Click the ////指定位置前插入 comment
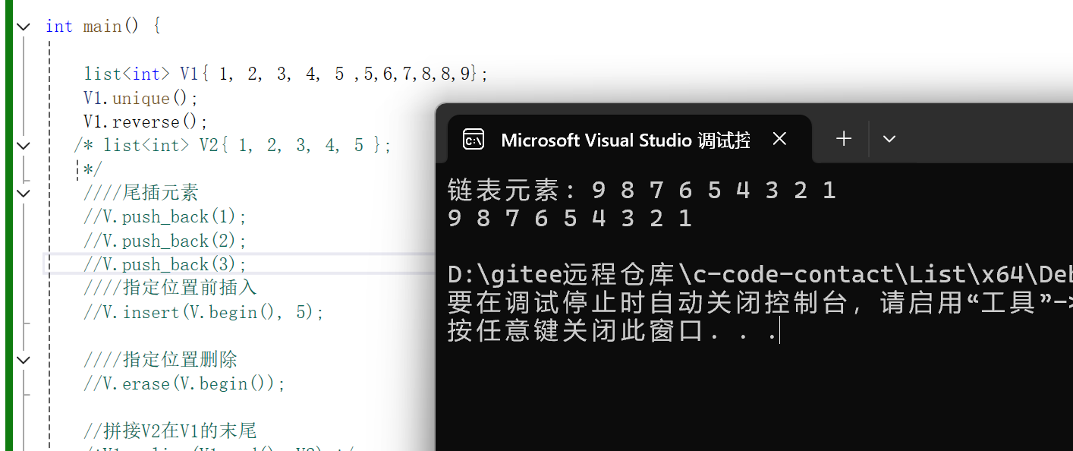This screenshot has width=1073, height=451. tap(170, 288)
